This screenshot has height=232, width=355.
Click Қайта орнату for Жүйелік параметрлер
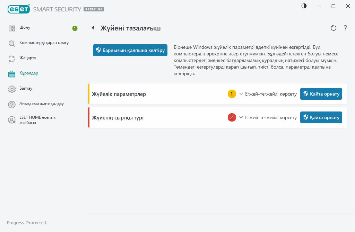point(321,94)
